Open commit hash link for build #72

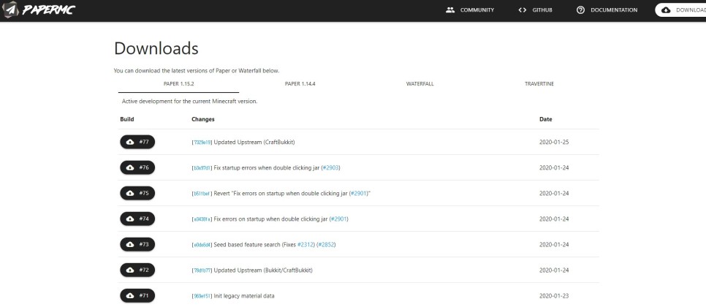tap(202, 270)
